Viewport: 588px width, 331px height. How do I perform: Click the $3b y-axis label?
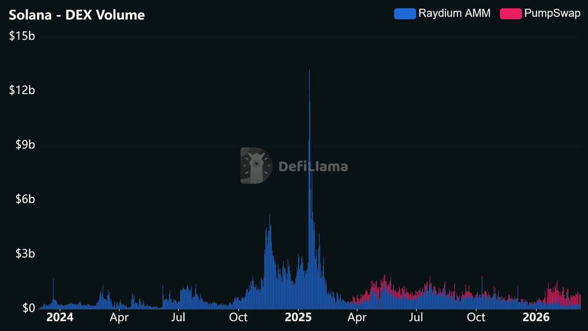click(24, 254)
